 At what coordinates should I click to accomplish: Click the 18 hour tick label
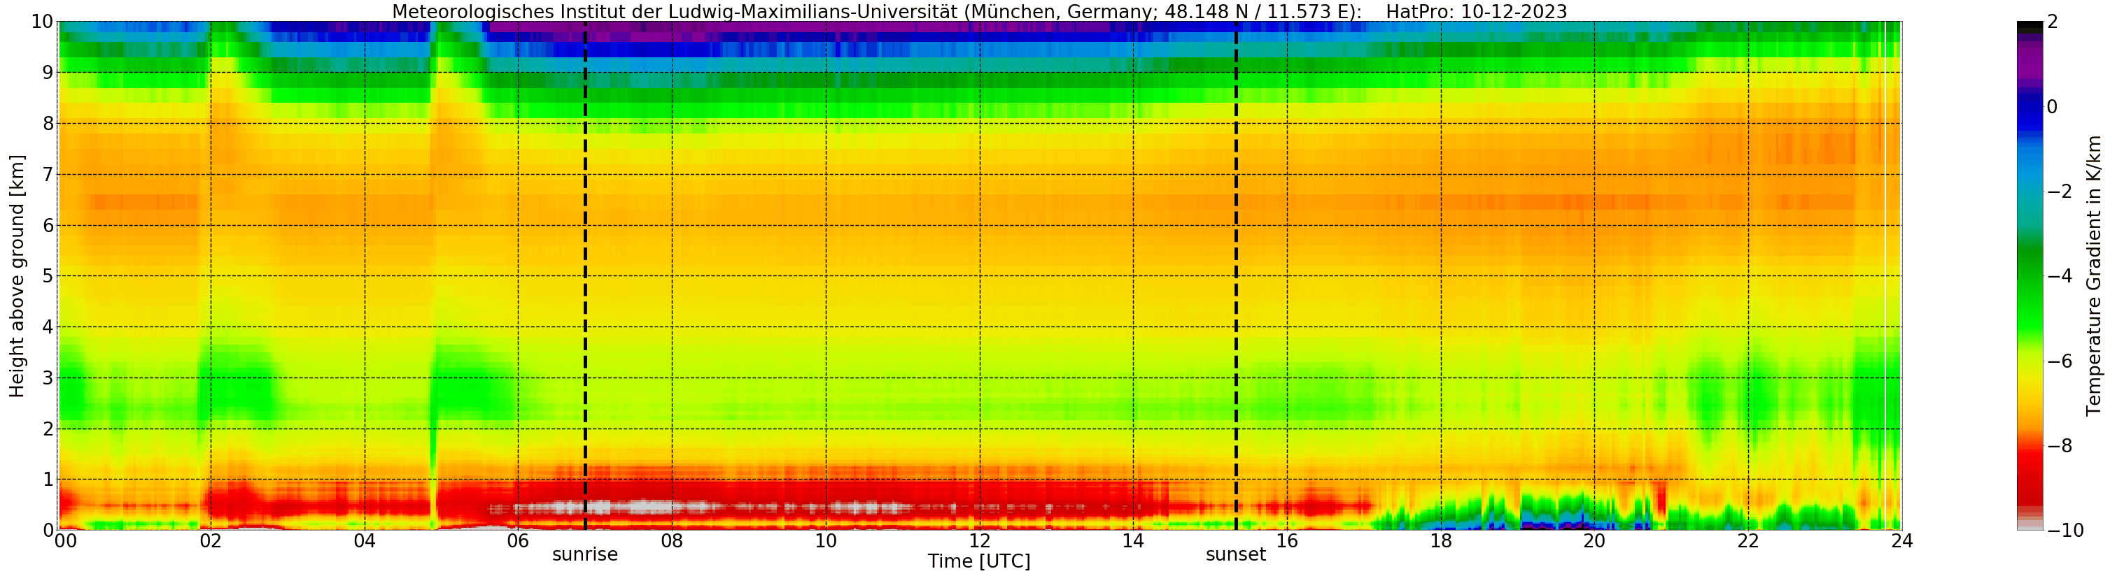(x=1441, y=541)
